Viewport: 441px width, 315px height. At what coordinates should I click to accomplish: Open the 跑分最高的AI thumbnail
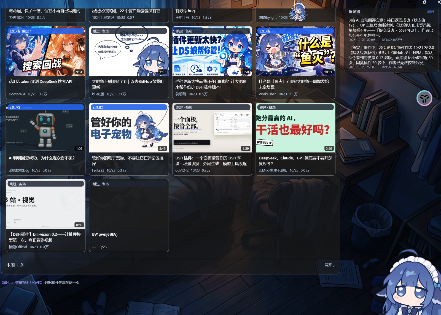295,128
